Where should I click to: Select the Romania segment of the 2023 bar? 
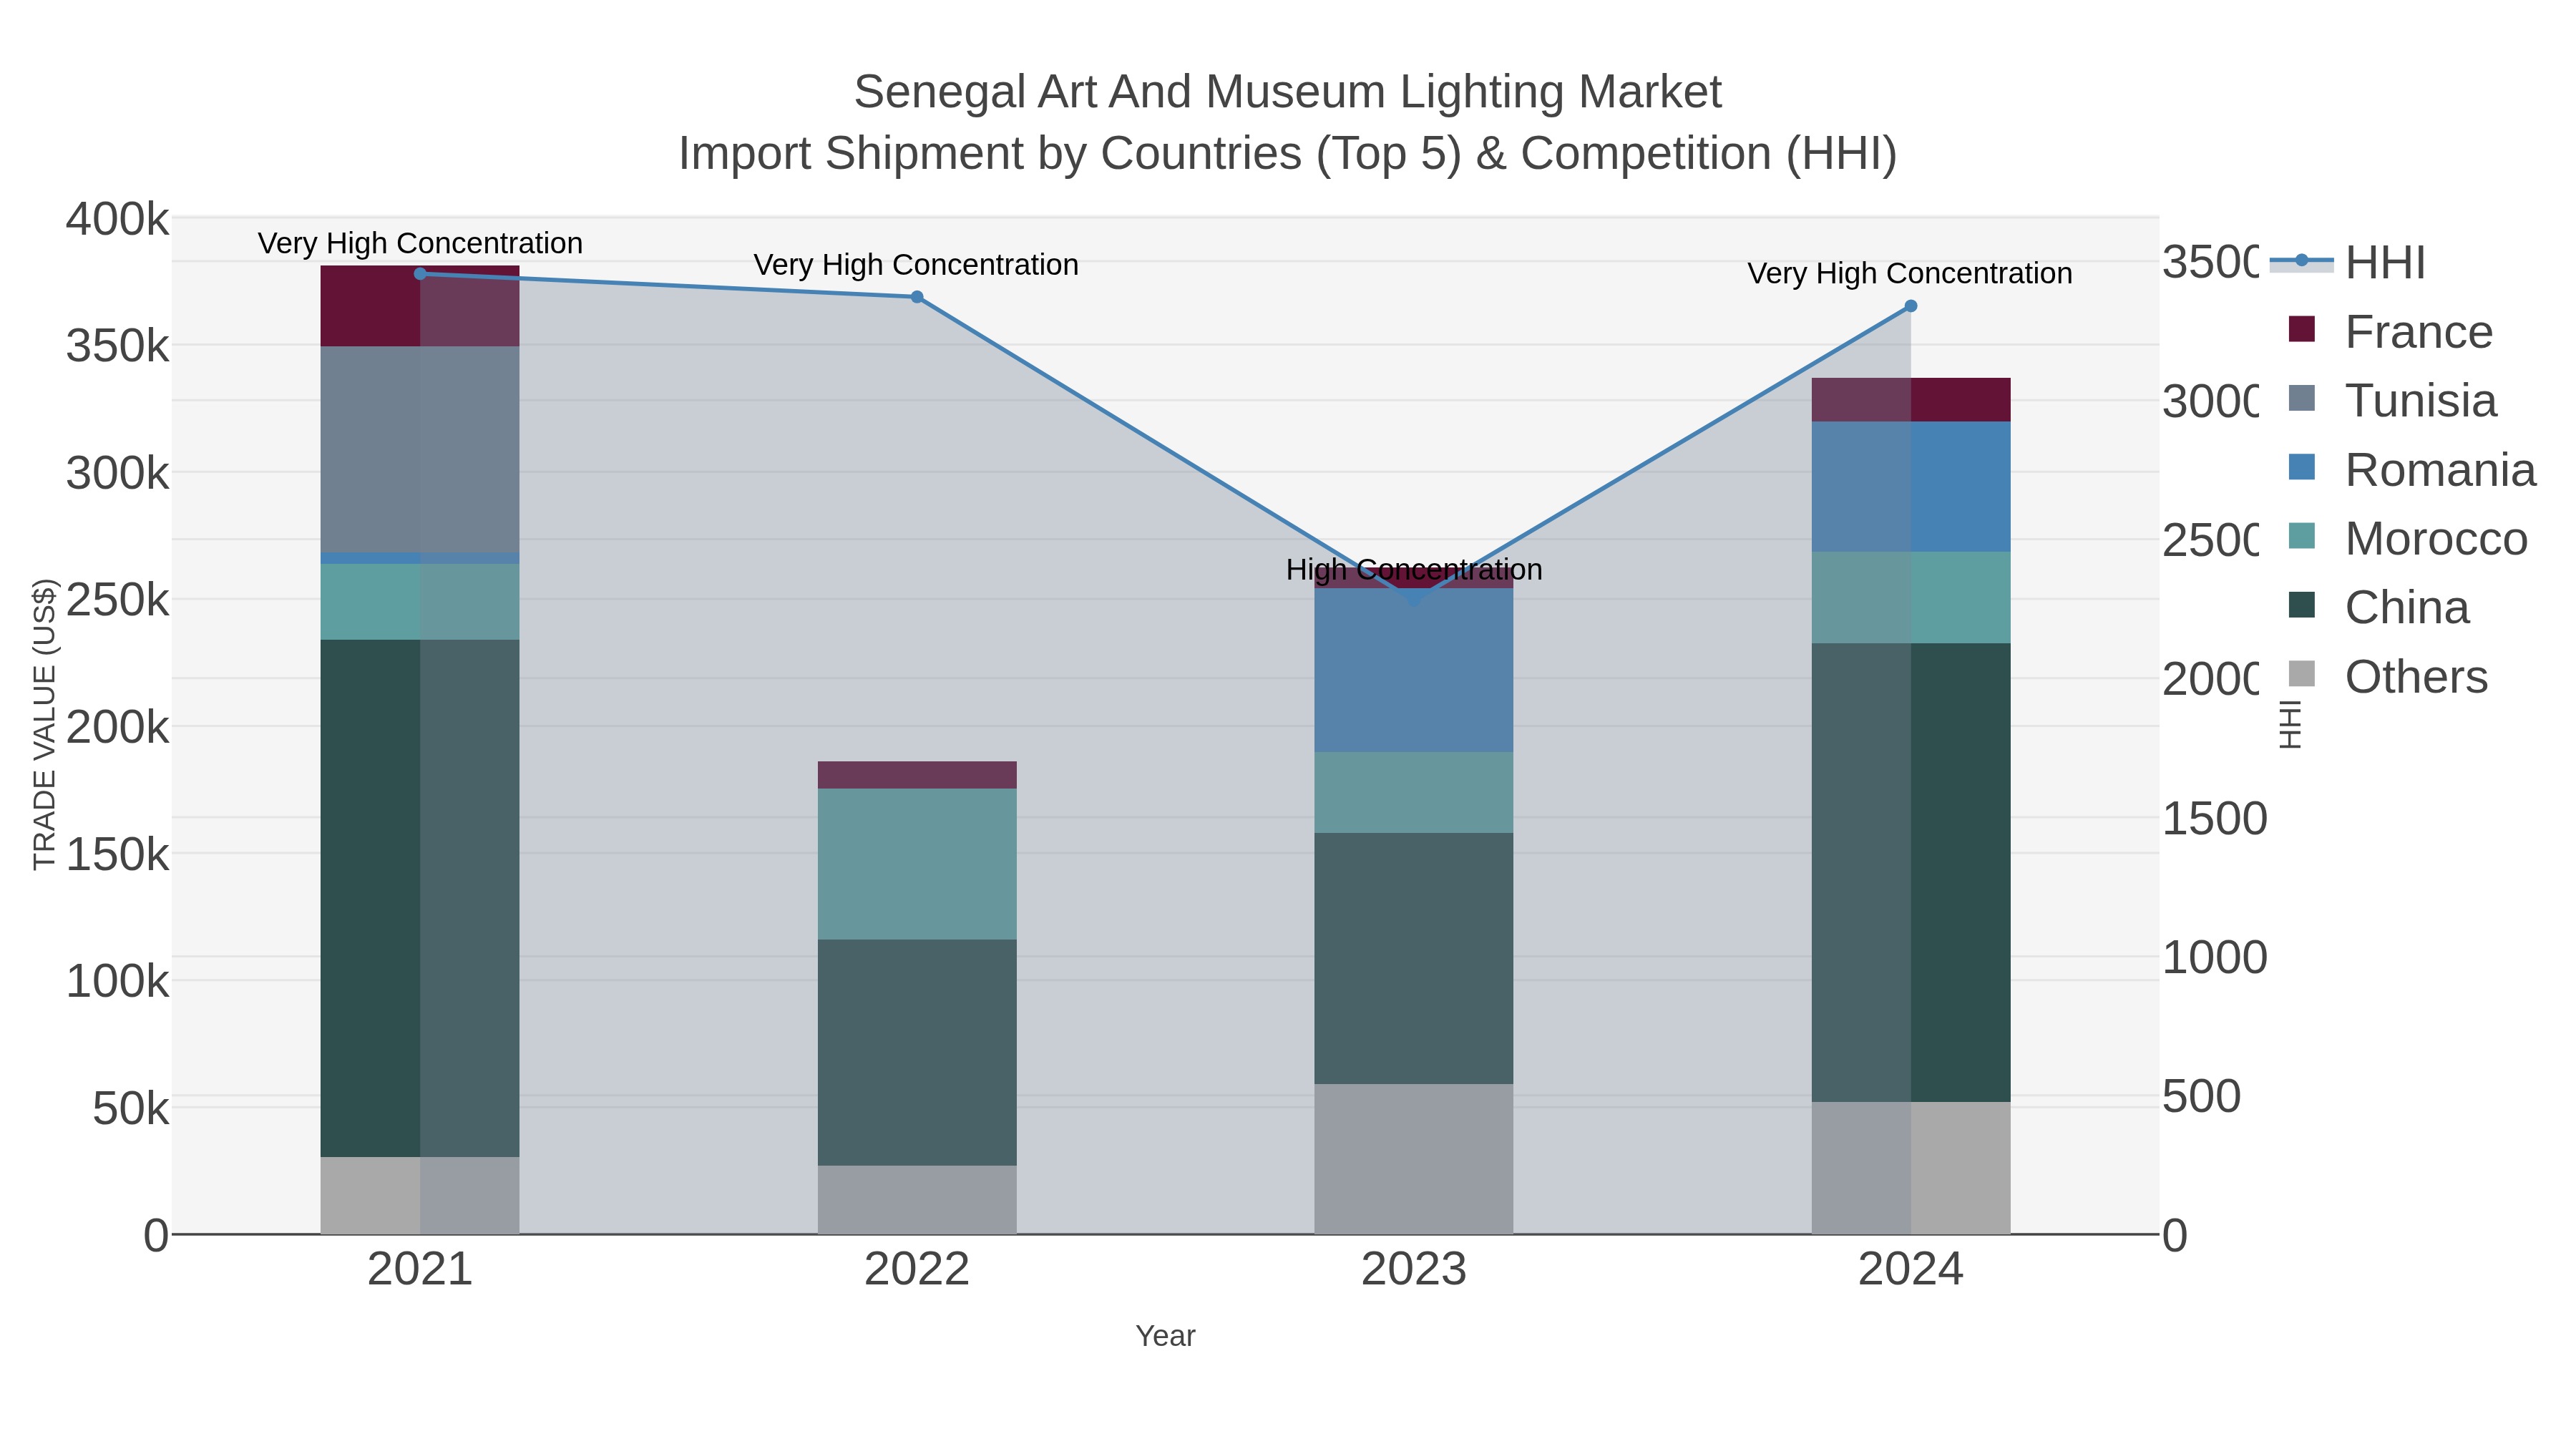[x=1413, y=670]
